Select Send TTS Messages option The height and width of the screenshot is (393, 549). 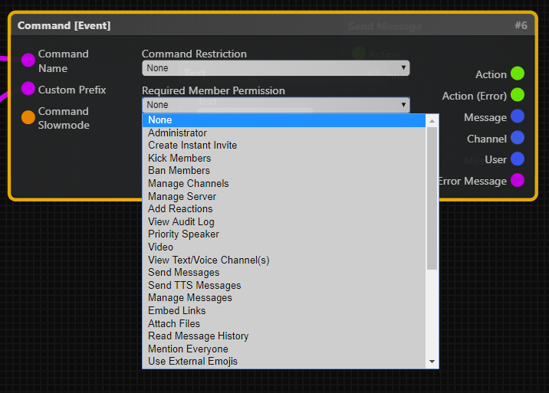point(284,285)
